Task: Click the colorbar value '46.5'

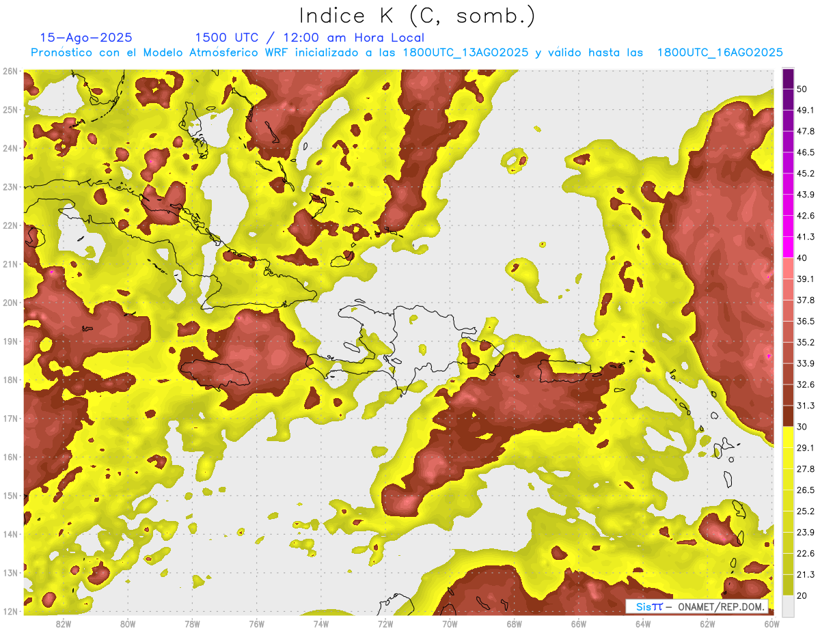Action: (x=805, y=152)
